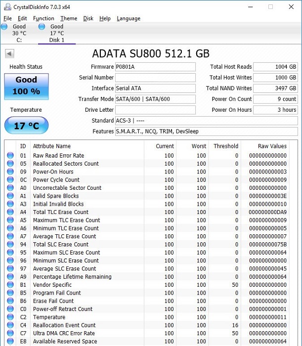Switch to the C: drive tab
302x346 pixels.
point(19,33)
